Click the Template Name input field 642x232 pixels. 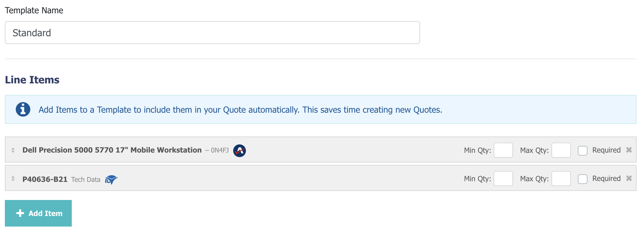212,33
